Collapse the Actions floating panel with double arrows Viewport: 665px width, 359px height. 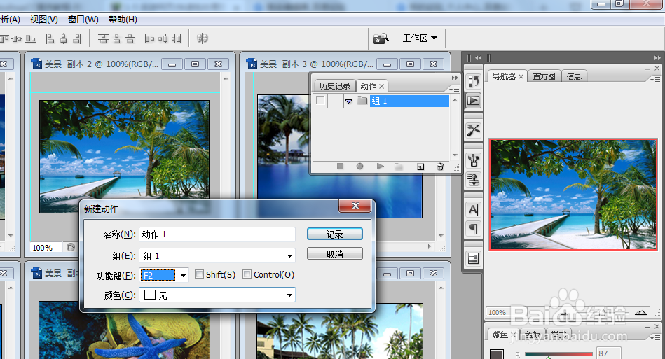455,78
